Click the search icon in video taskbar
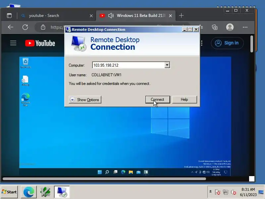 point(107,172)
